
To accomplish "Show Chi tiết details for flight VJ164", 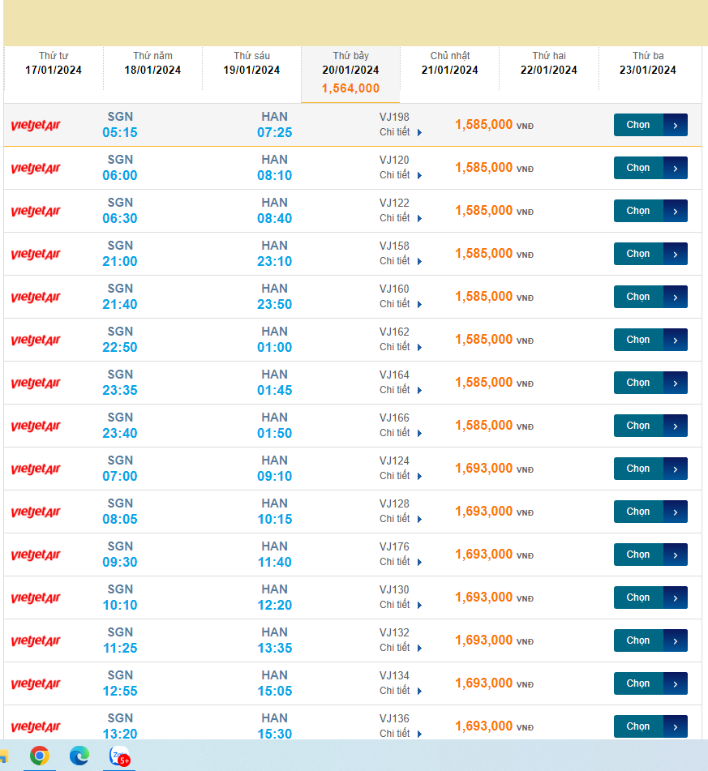I will point(401,390).
